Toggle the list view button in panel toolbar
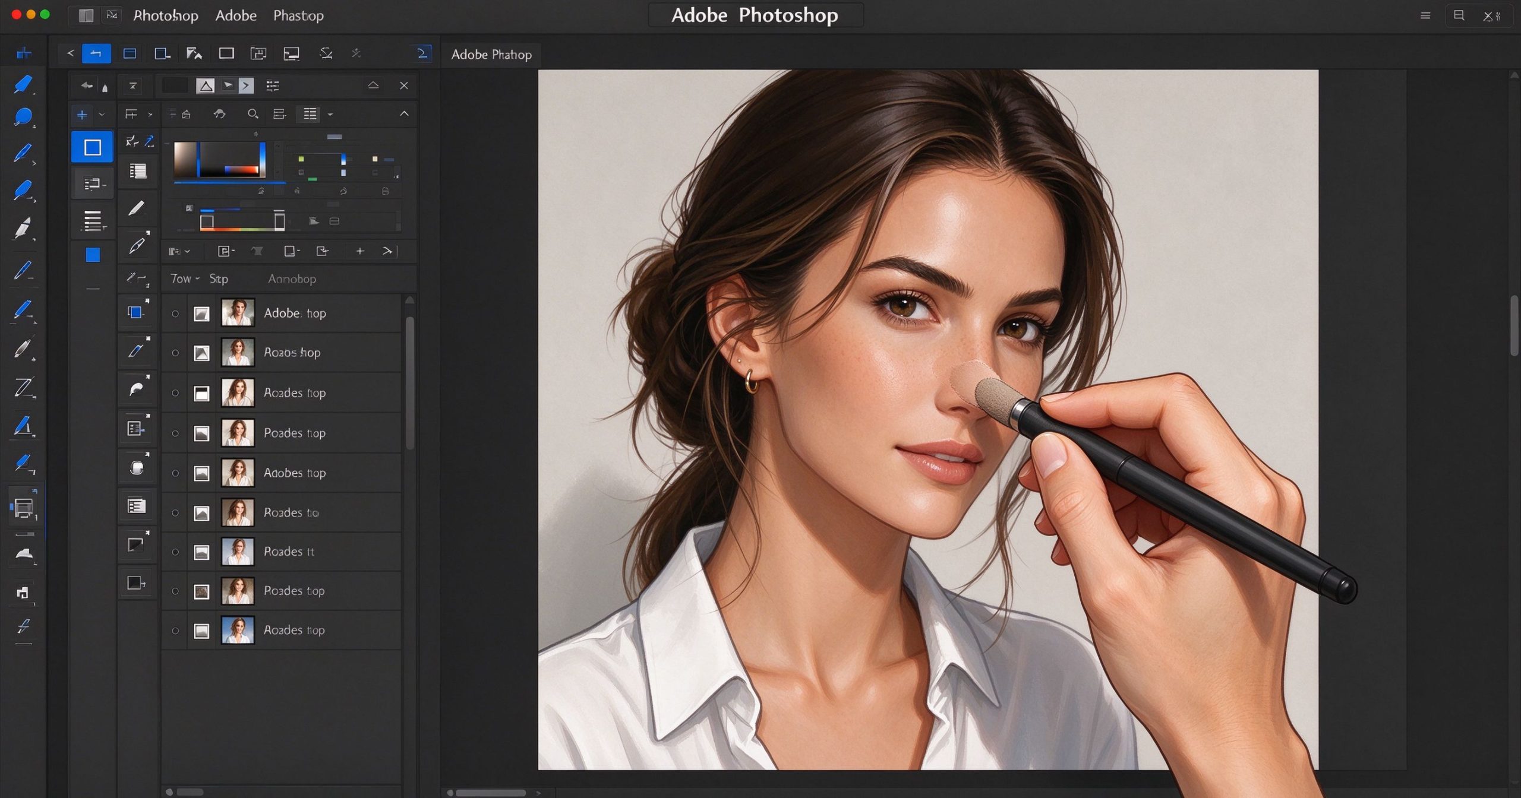This screenshot has width=1521, height=798. pos(310,114)
